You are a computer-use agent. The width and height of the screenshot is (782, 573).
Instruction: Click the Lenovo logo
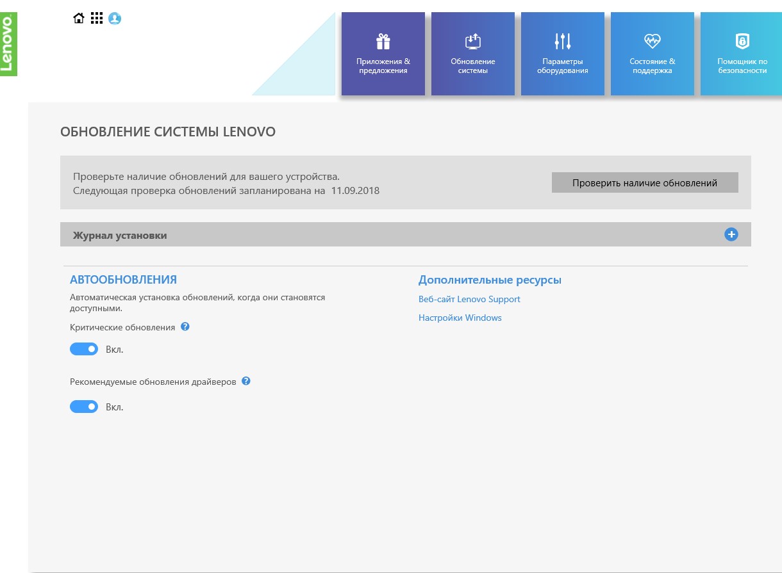(x=8, y=44)
